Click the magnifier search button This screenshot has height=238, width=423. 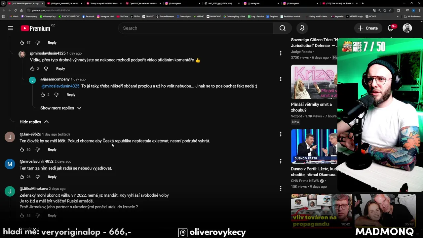[283, 28]
